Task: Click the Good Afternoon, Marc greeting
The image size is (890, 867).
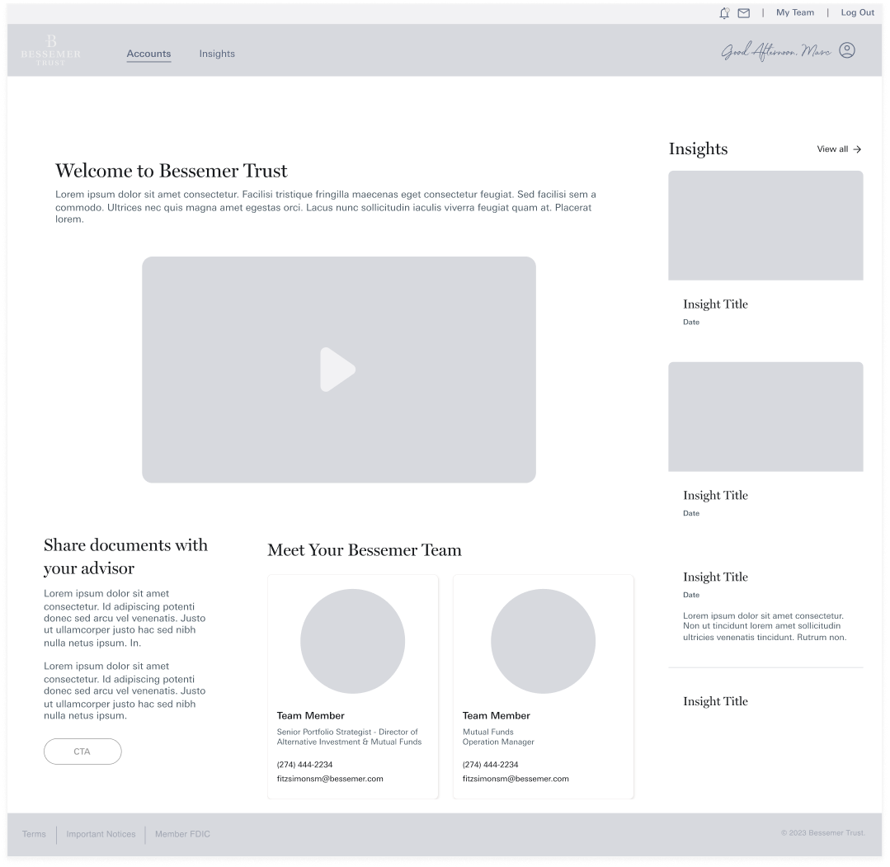Action: coord(776,51)
